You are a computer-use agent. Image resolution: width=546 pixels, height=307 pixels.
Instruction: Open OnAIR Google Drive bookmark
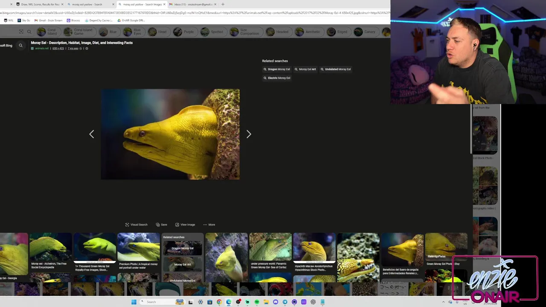(x=131, y=20)
